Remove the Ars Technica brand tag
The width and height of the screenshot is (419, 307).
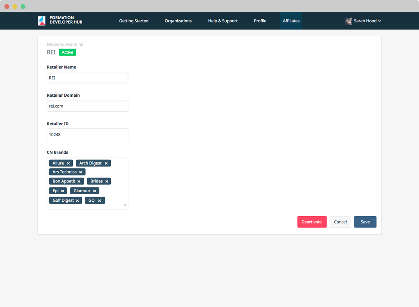pyautogui.click(x=81, y=172)
